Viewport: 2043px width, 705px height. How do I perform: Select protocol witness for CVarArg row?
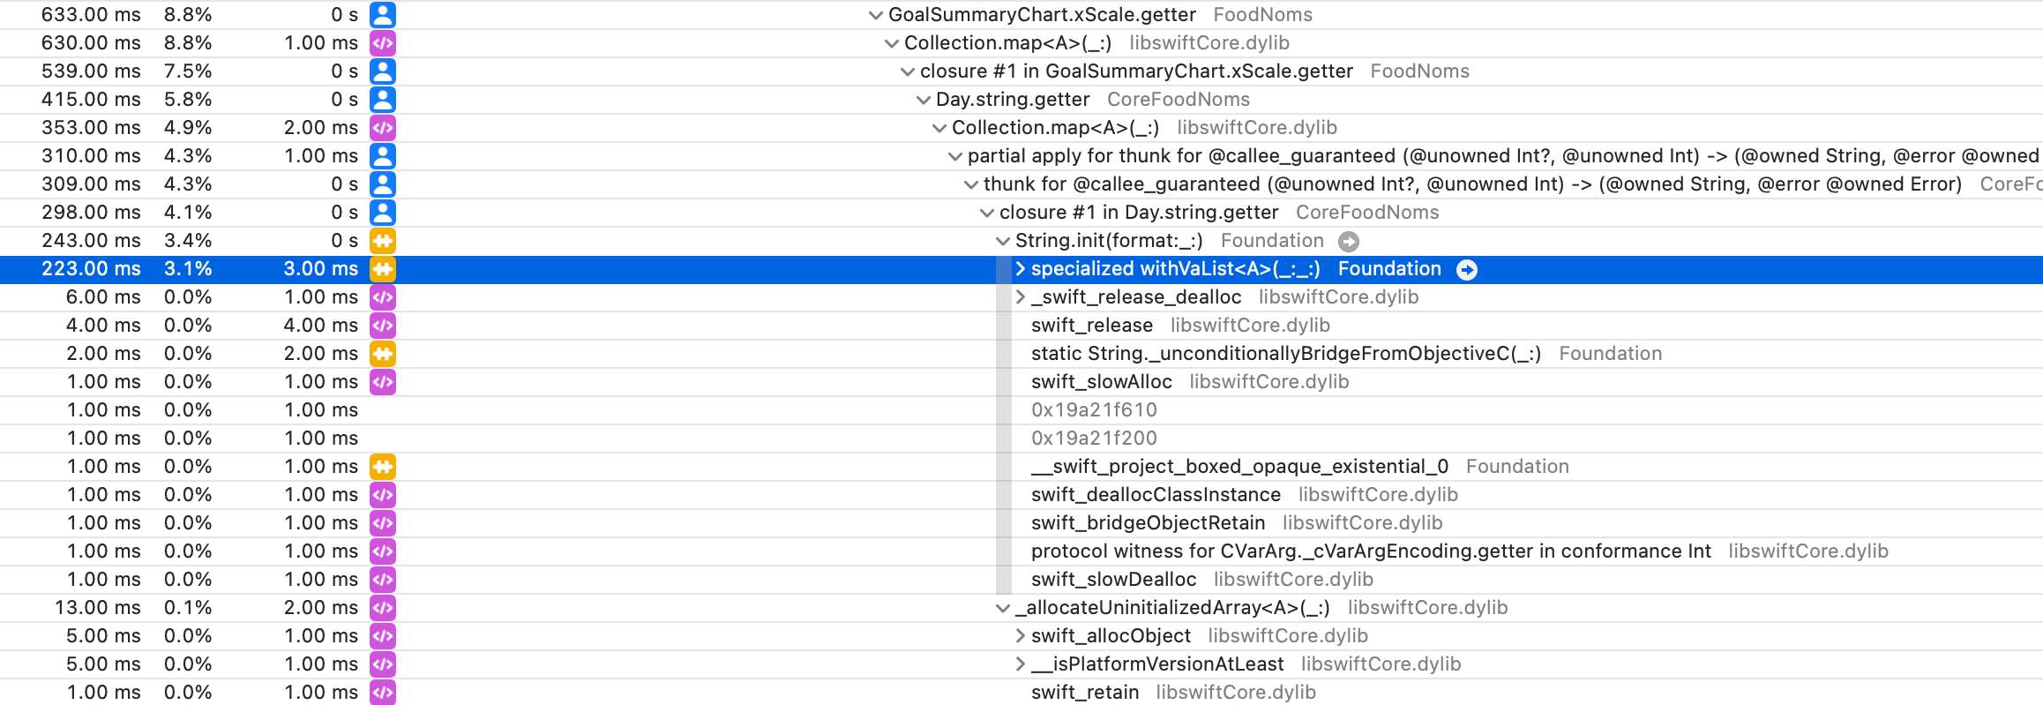1021,551
